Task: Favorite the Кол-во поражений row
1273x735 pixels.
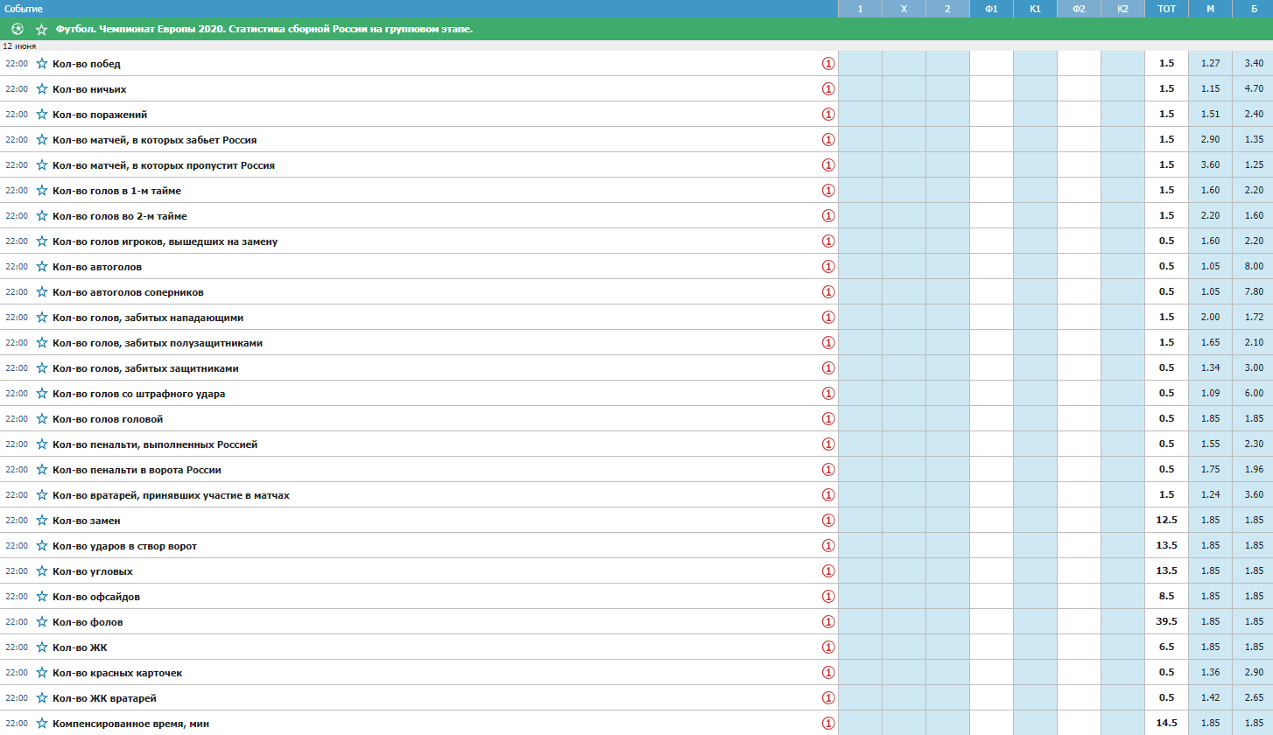Action: click(x=41, y=115)
